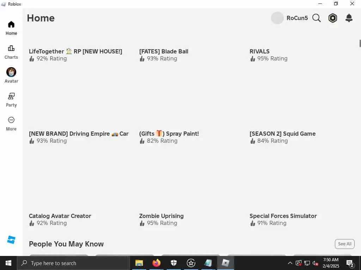
Task: Open LifeTogether RP [NEW HOUSE!] game
Action: (75, 51)
